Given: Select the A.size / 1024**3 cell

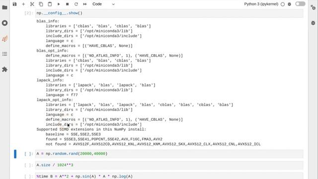Looking at the screenshot, I should point(169,165).
